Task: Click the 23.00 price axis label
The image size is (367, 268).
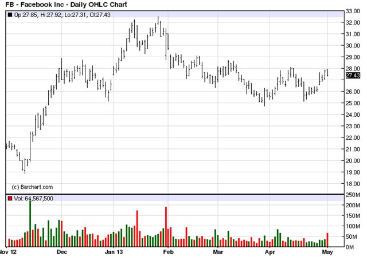Action: point(353,126)
